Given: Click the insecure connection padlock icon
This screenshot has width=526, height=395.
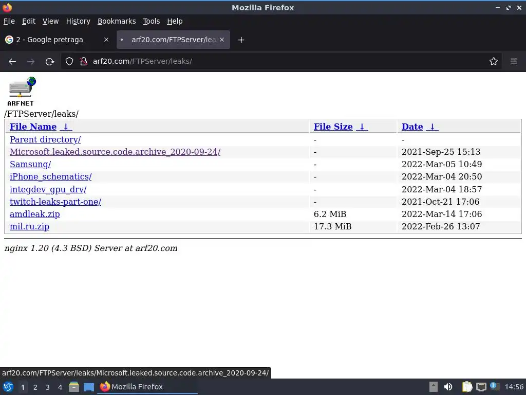Looking at the screenshot, I should (x=84, y=62).
